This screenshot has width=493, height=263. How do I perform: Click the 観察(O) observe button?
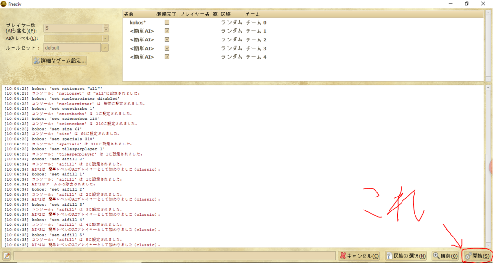coord(445,256)
